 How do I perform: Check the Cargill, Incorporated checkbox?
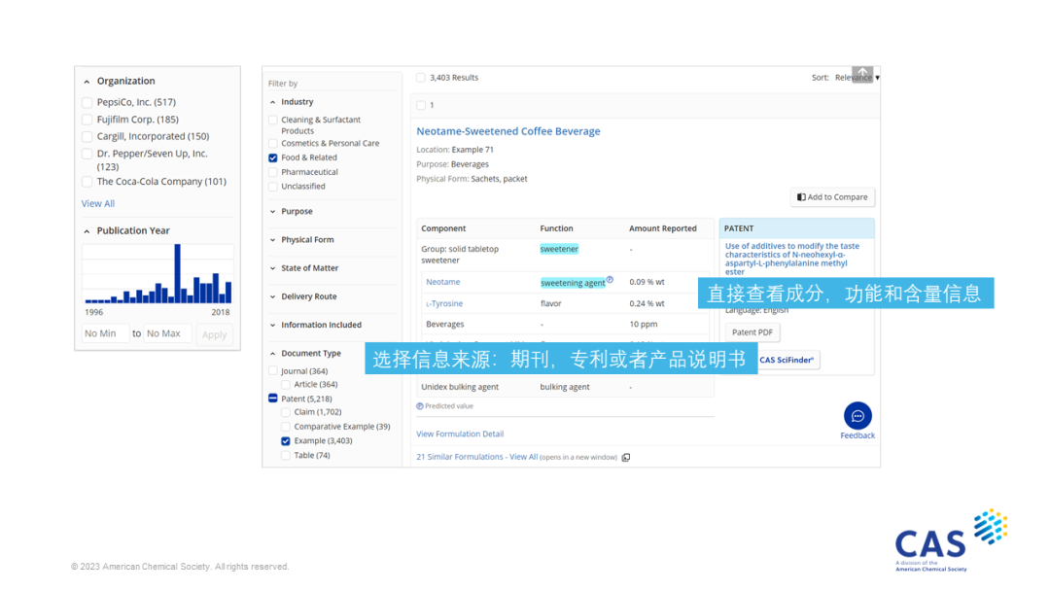87,136
